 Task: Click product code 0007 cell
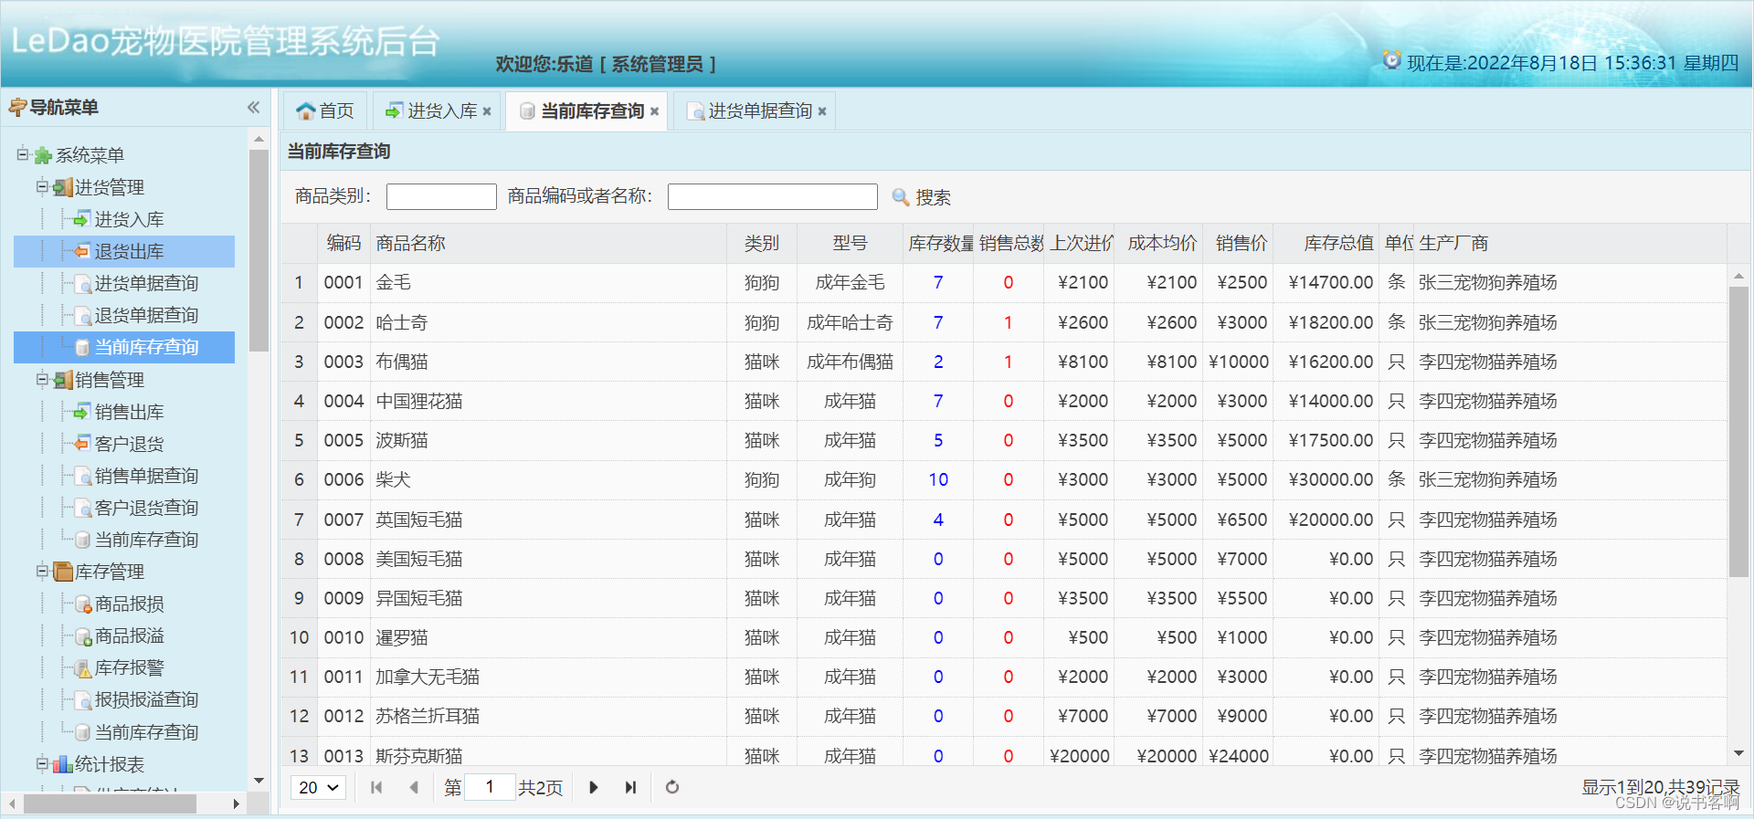tap(343, 520)
